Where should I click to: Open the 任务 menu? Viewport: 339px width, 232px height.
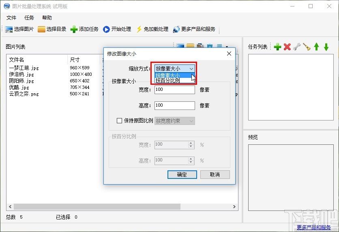pos(29,18)
